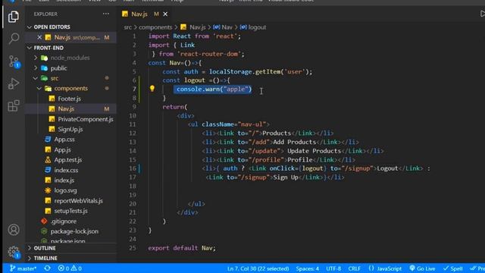Click the Synchronize Changes icon
This screenshot has height=273, width=485.
pyautogui.click(x=47, y=268)
